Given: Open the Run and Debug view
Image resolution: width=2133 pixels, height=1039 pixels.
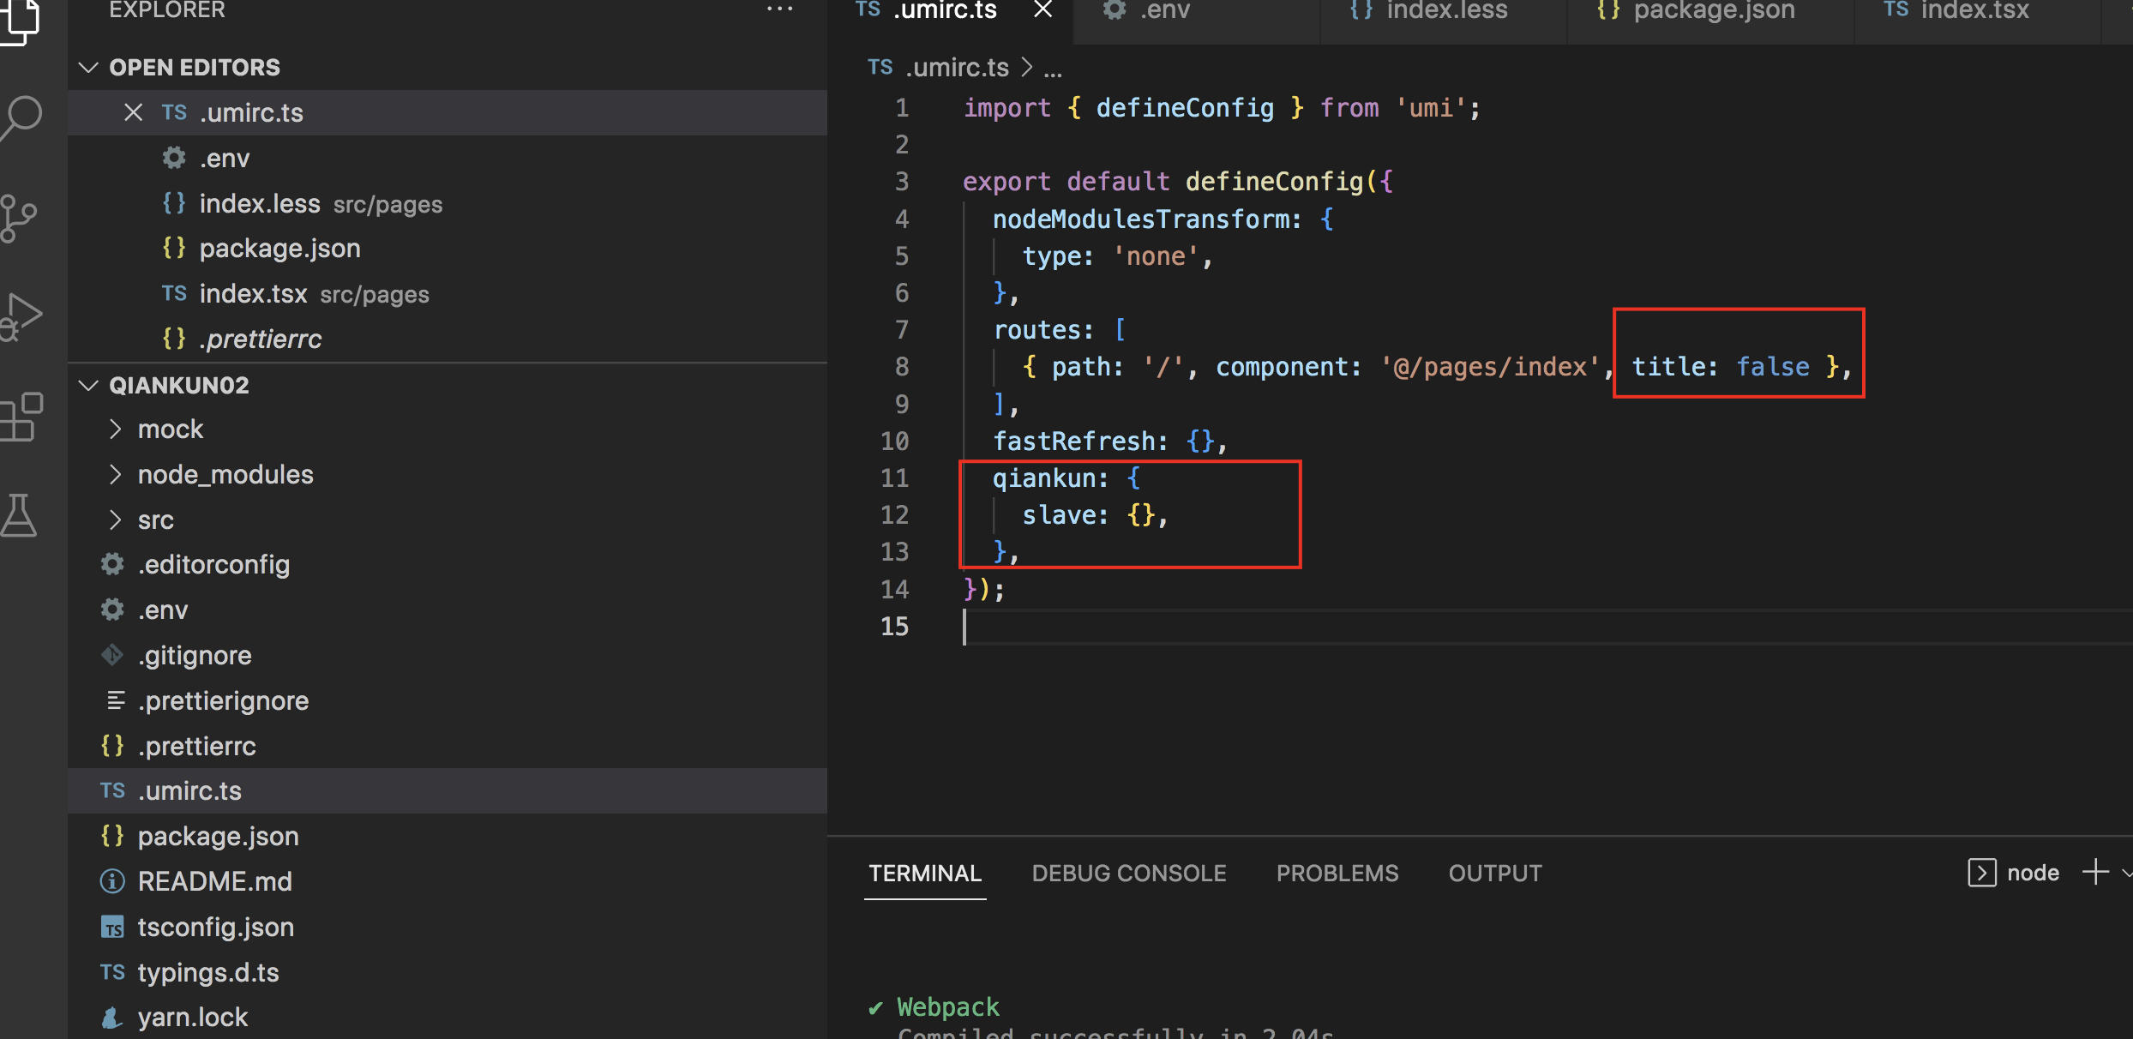Looking at the screenshot, I should point(22,315).
